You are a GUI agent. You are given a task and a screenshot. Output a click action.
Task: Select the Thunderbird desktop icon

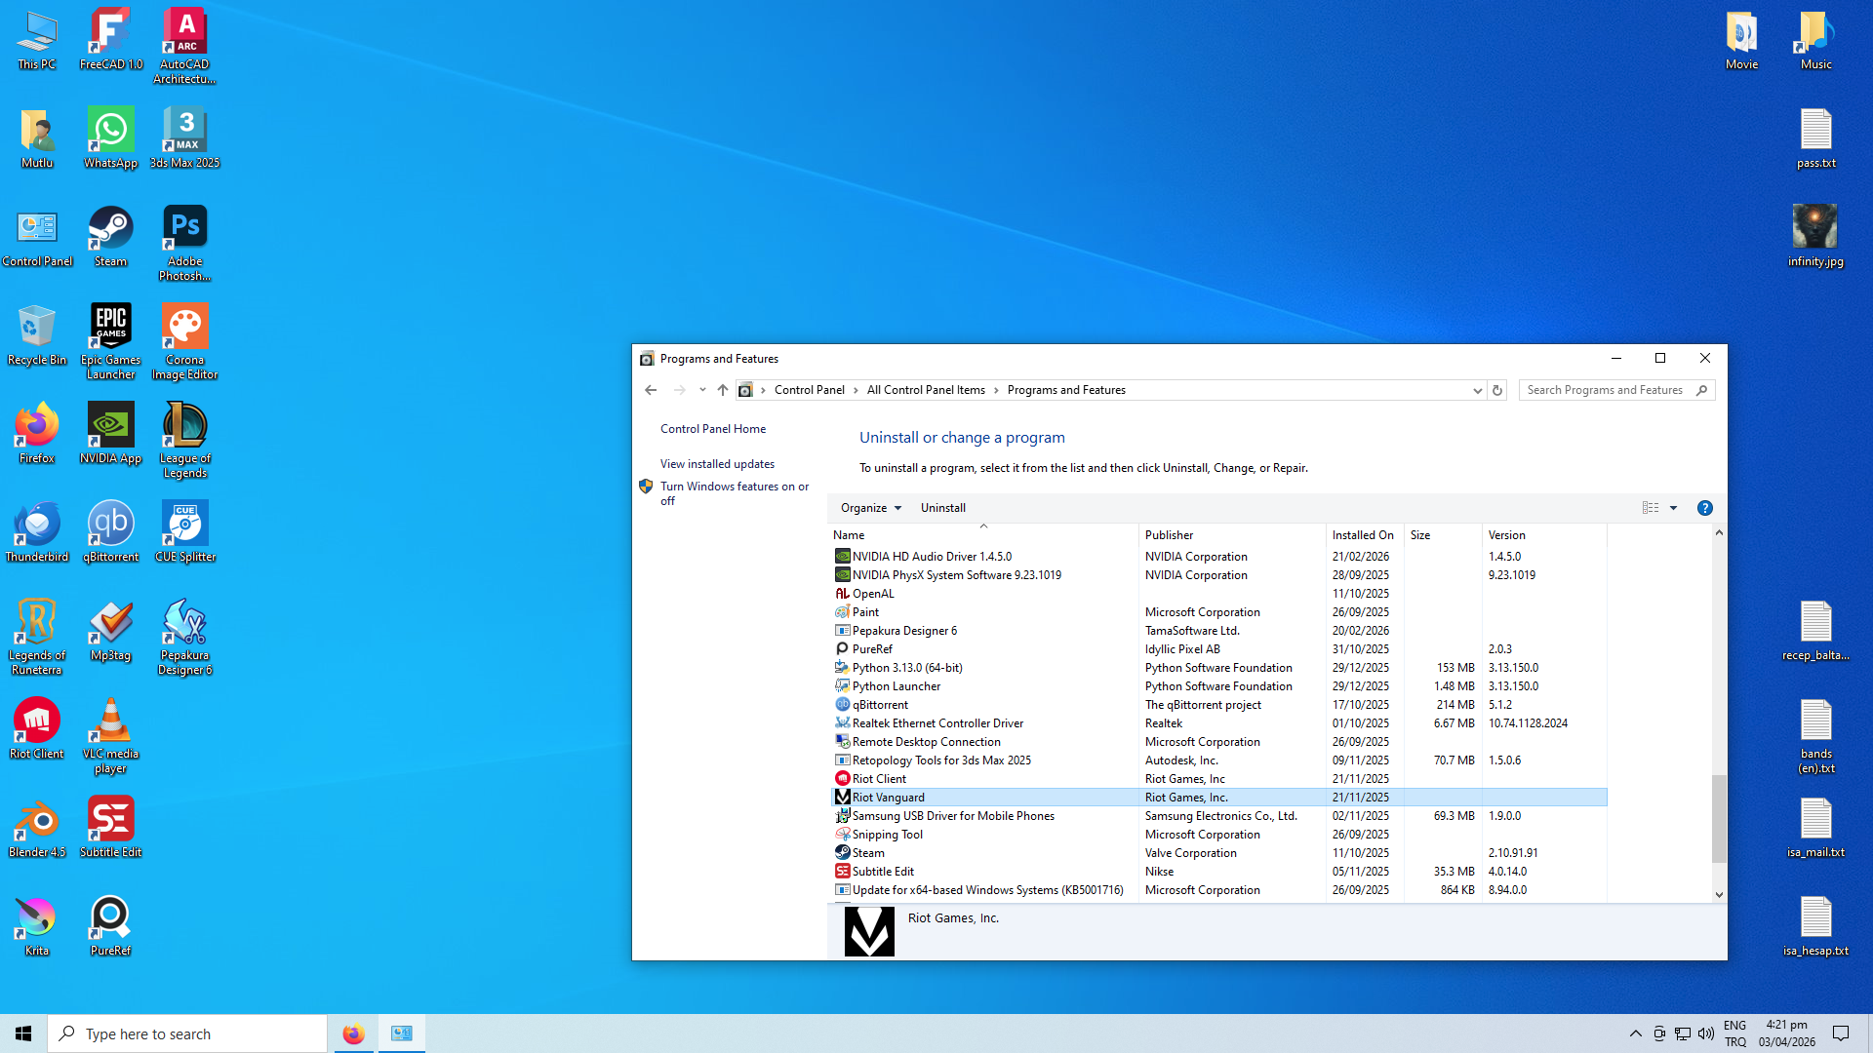click(37, 532)
